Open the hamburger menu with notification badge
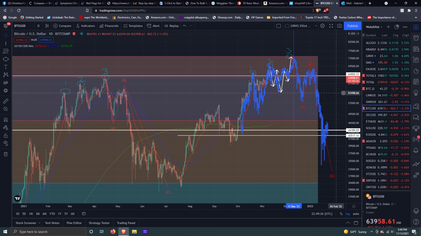This screenshot has width=421, height=236. (6, 26)
